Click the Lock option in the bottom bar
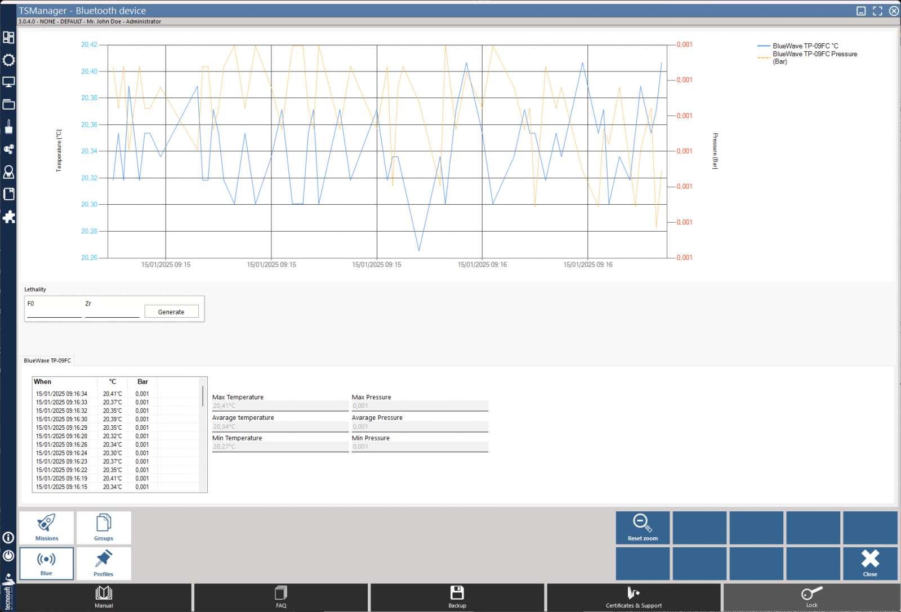 (x=811, y=597)
